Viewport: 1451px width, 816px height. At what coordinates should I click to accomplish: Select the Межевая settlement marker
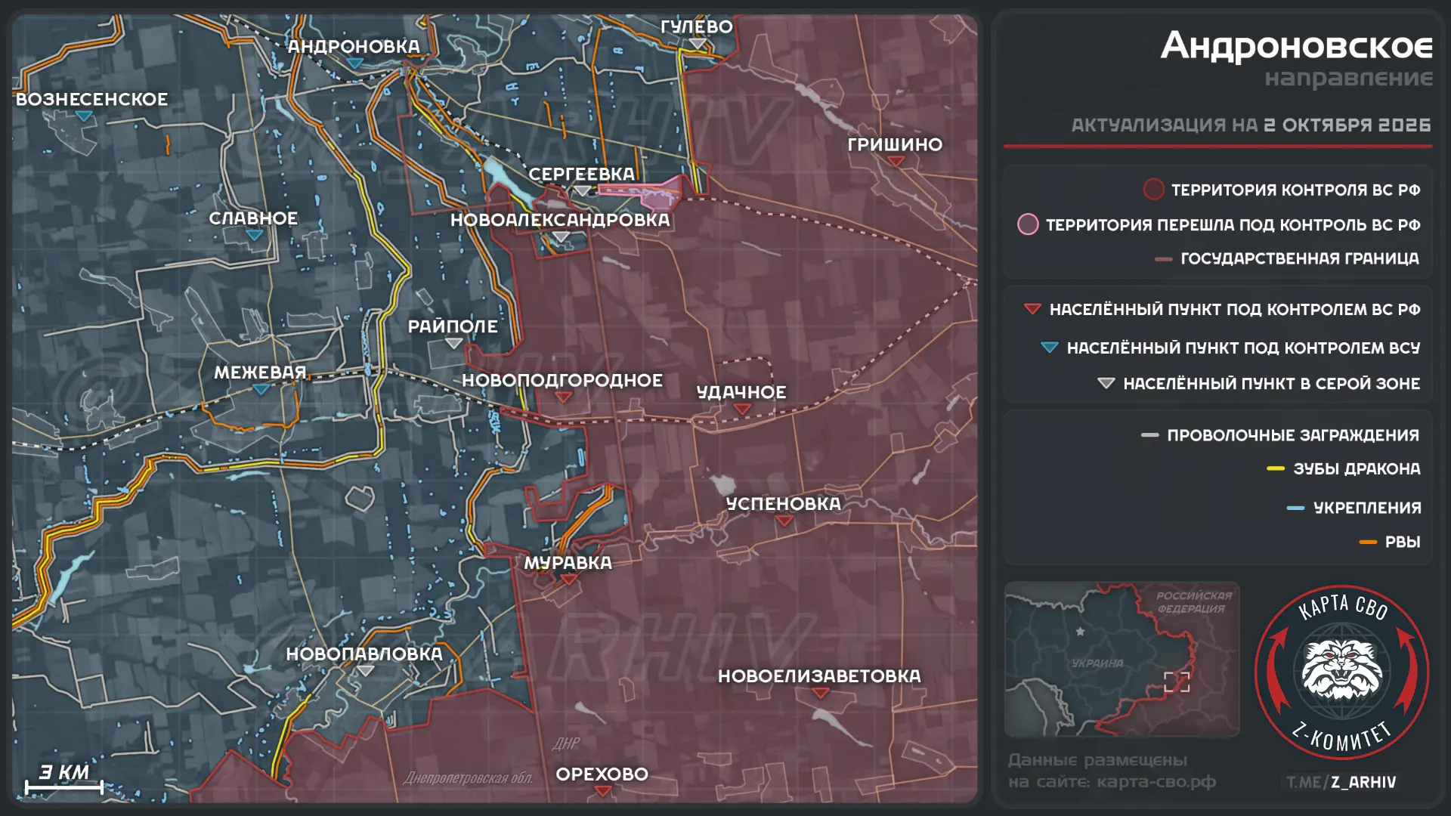pyautogui.click(x=261, y=390)
